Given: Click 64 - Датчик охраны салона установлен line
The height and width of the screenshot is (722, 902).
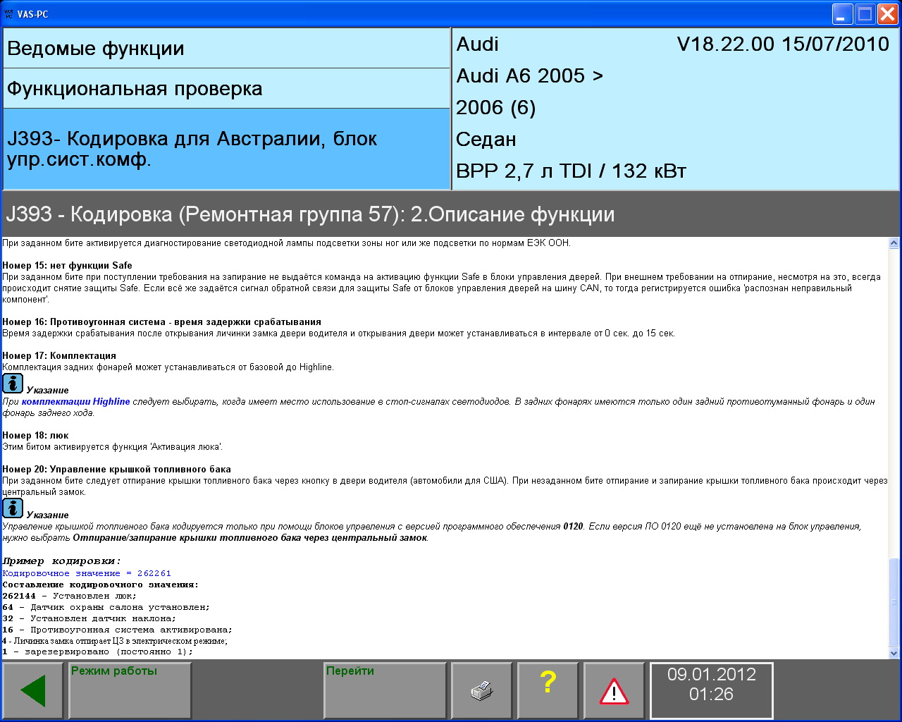Looking at the screenshot, I should pyautogui.click(x=106, y=608).
